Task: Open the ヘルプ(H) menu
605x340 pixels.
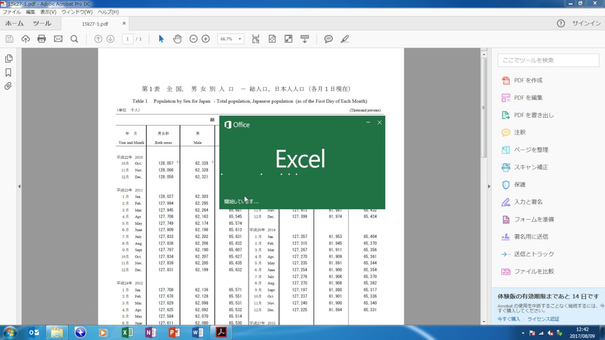Action: (x=108, y=12)
